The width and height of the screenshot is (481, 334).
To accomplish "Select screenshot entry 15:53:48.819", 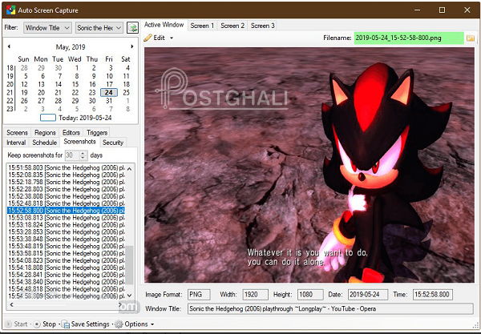I will point(66,246).
